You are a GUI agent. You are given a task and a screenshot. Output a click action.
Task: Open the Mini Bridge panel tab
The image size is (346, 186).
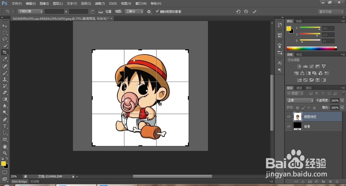click(19, 182)
